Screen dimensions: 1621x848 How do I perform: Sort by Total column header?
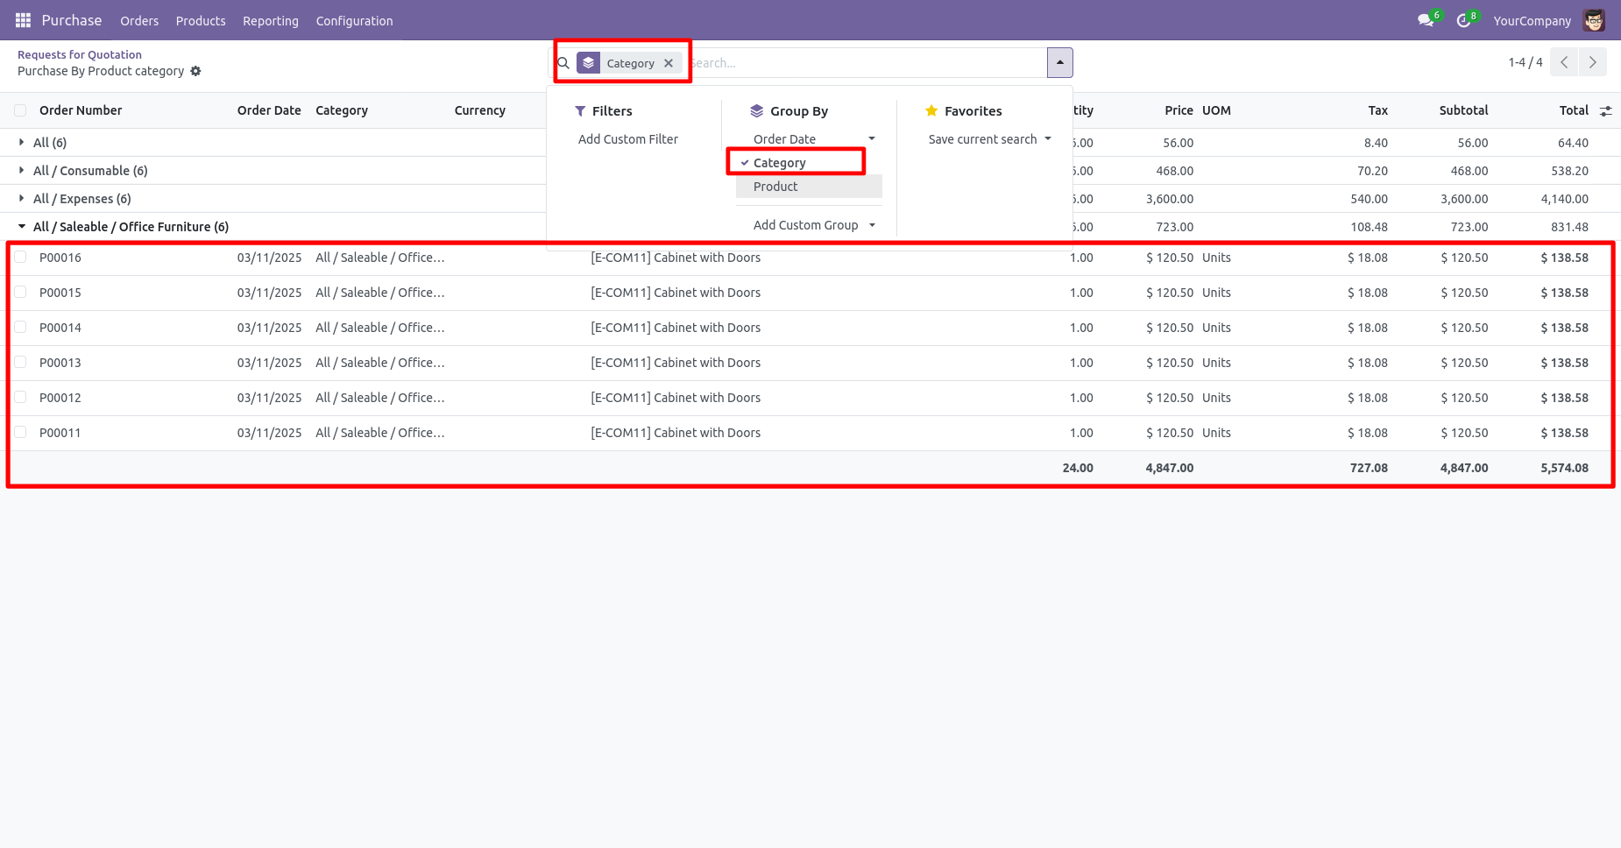tap(1574, 110)
